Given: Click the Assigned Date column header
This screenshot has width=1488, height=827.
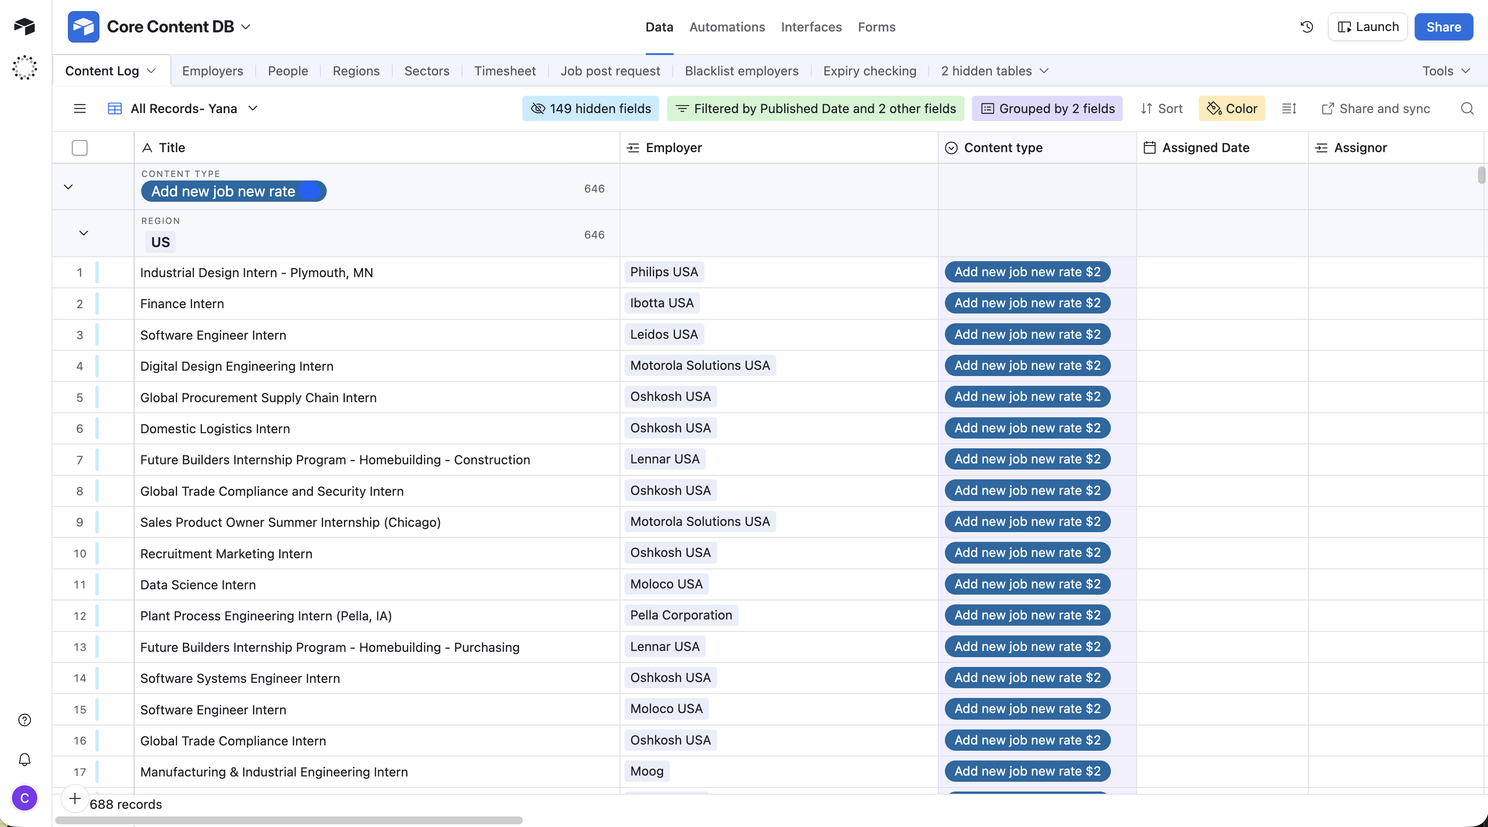Looking at the screenshot, I should tap(1222, 148).
